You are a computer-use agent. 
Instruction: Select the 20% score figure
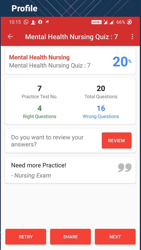[x=122, y=62]
